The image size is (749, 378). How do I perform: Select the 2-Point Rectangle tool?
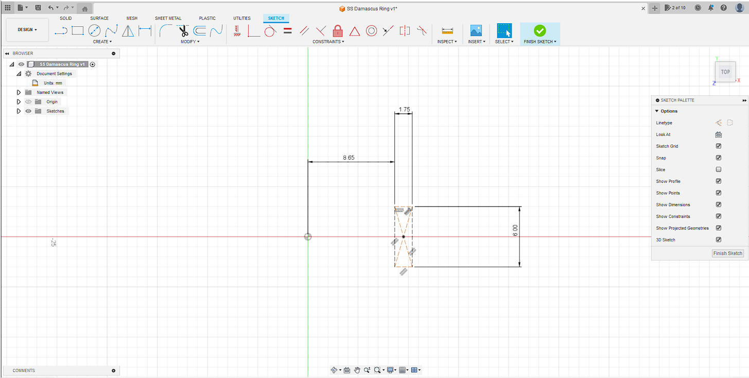tap(78, 31)
